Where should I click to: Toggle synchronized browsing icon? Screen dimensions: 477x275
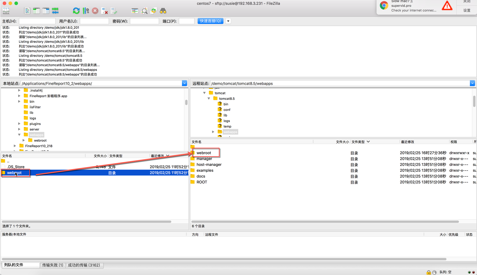click(154, 11)
